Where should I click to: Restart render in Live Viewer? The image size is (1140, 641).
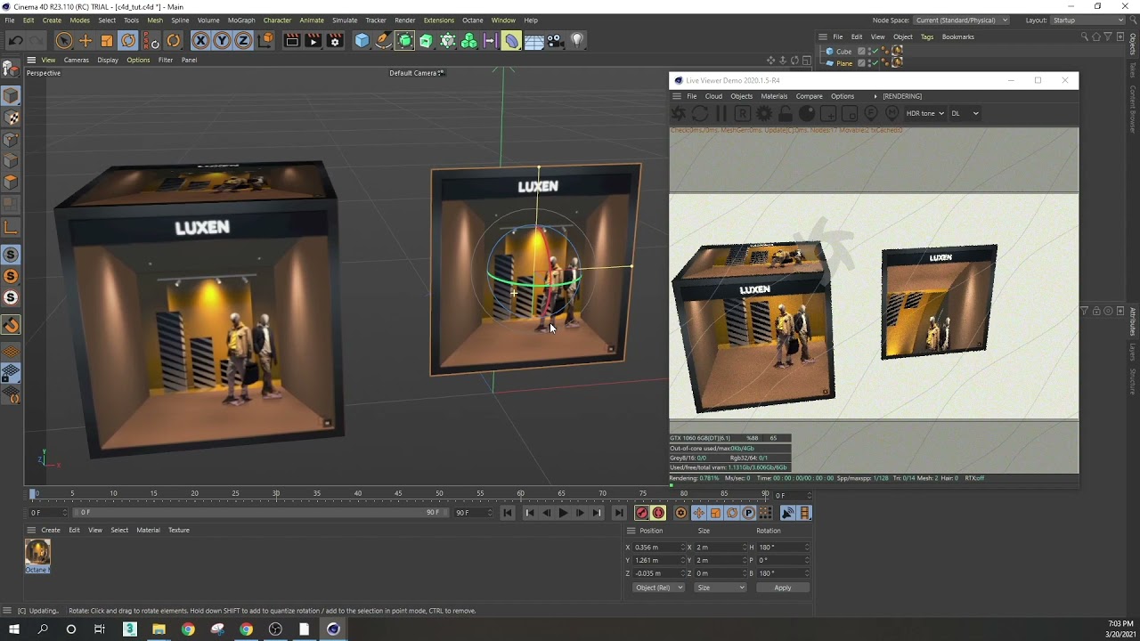(700, 113)
